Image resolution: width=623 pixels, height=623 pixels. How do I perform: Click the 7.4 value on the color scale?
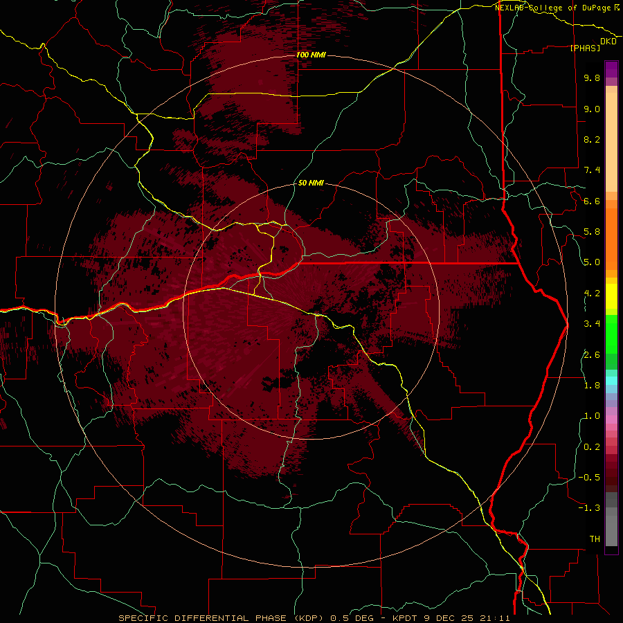[592, 170]
